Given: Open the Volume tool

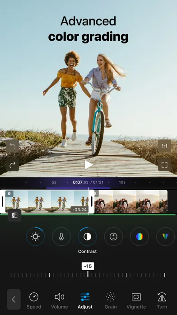Looking at the screenshot, I should (x=59, y=301).
